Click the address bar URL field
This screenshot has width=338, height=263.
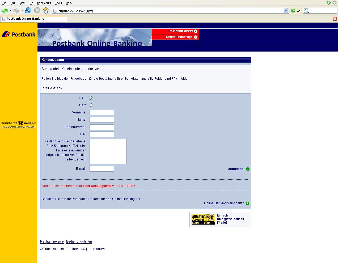(x=171, y=11)
